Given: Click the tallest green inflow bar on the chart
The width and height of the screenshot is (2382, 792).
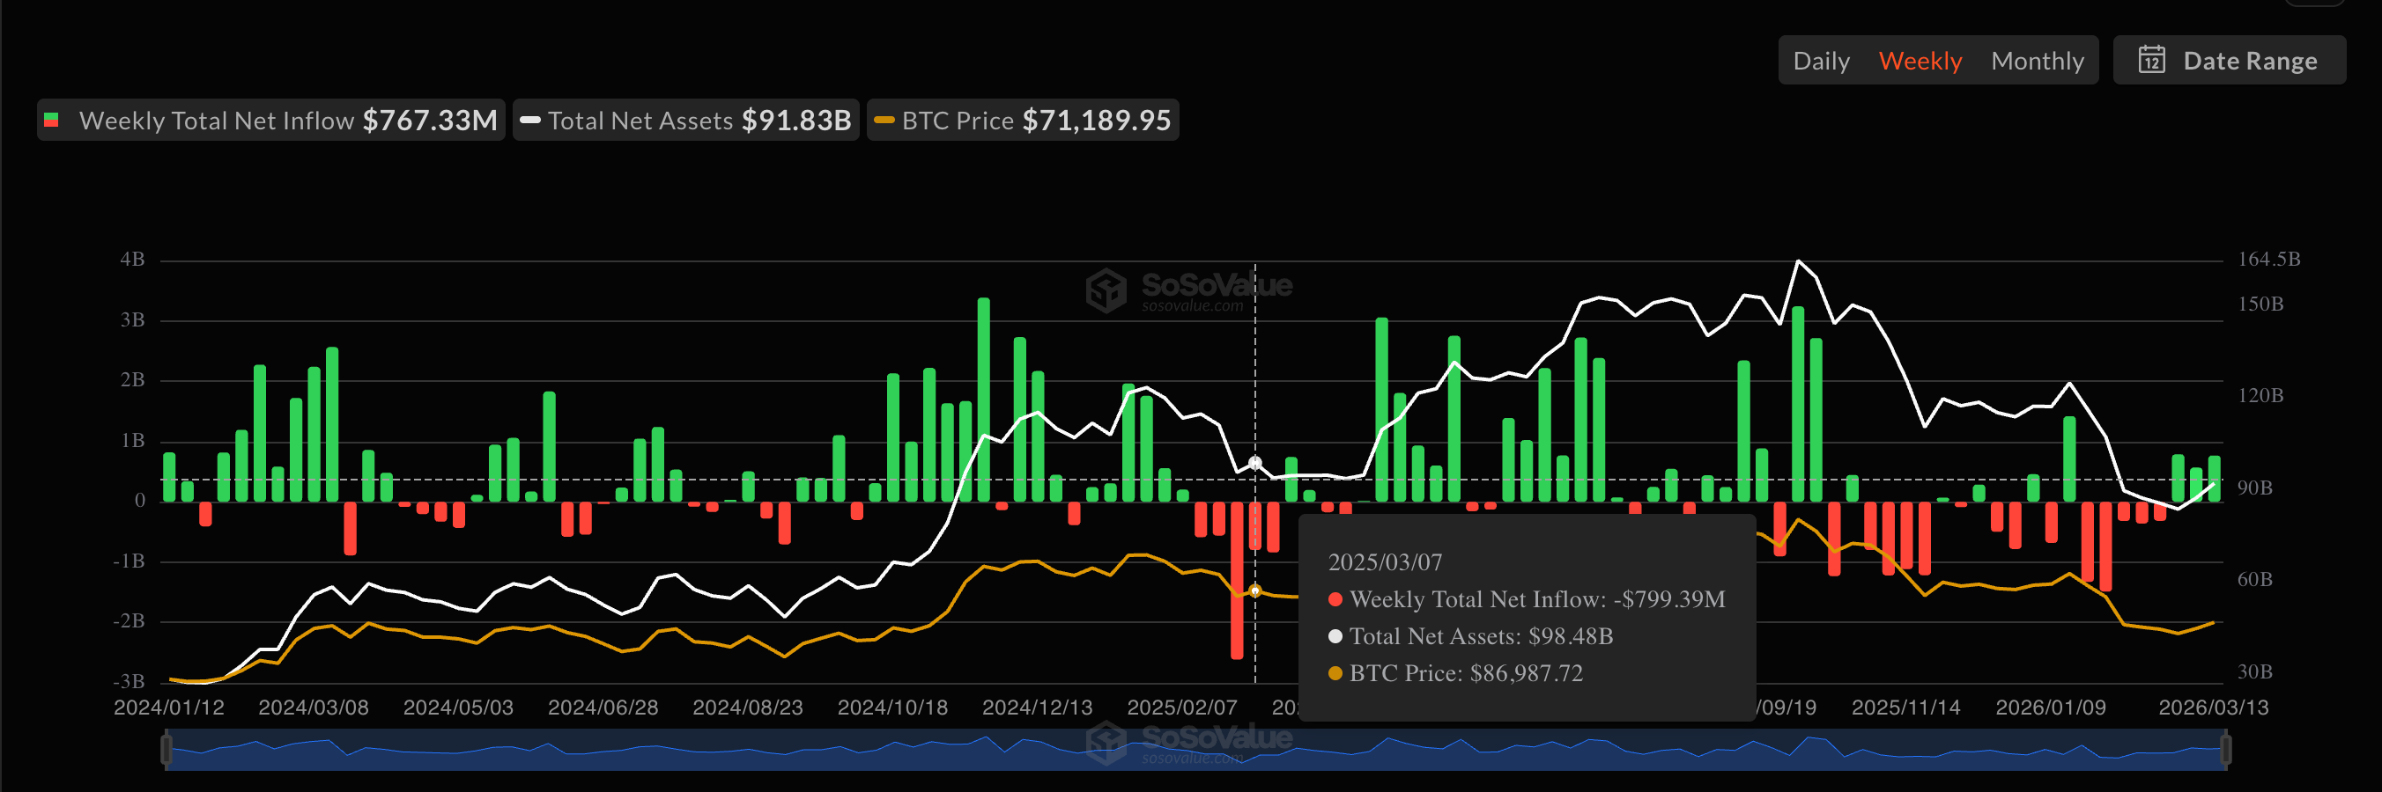Looking at the screenshot, I should (983, 398).
